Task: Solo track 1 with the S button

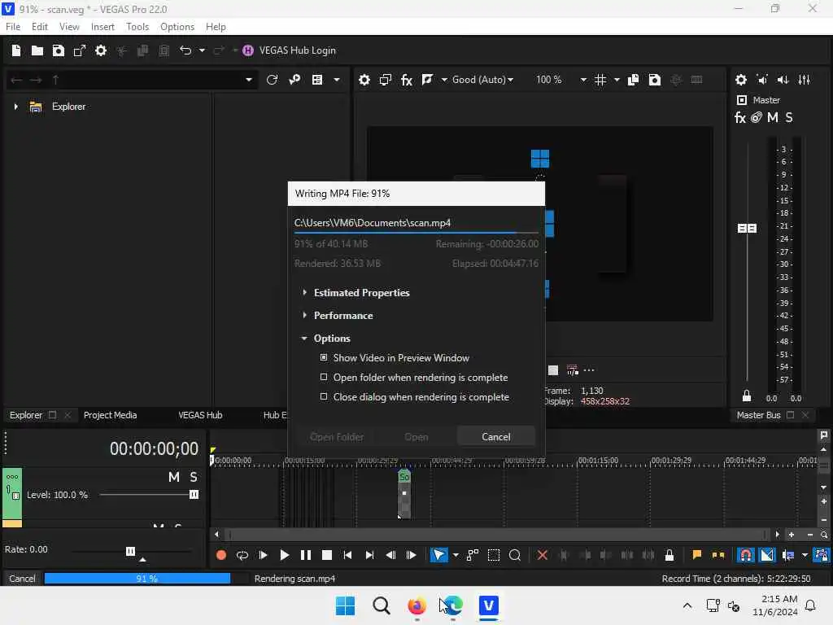Action: (194, 477)
